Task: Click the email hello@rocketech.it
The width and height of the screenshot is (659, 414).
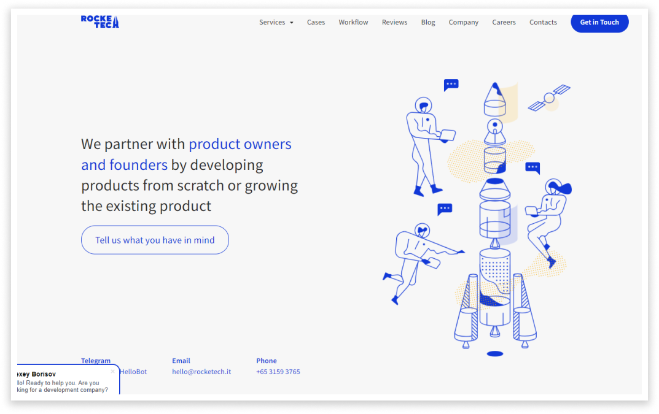Action: 201,372
